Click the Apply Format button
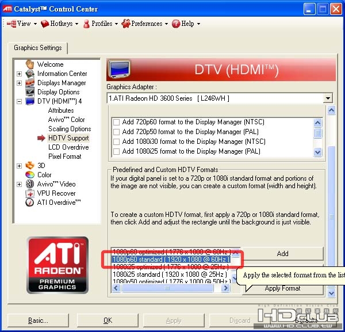Viewport: 345px width, 332px height. [282, 288]
